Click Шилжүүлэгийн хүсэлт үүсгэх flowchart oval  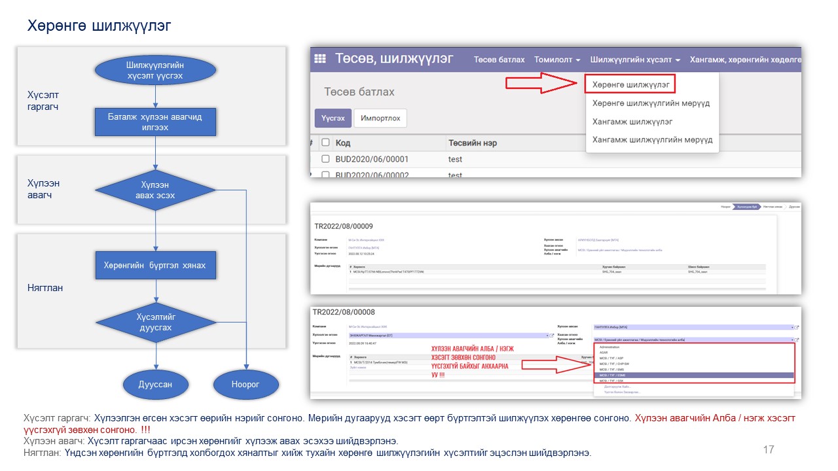tap(155, 71)
